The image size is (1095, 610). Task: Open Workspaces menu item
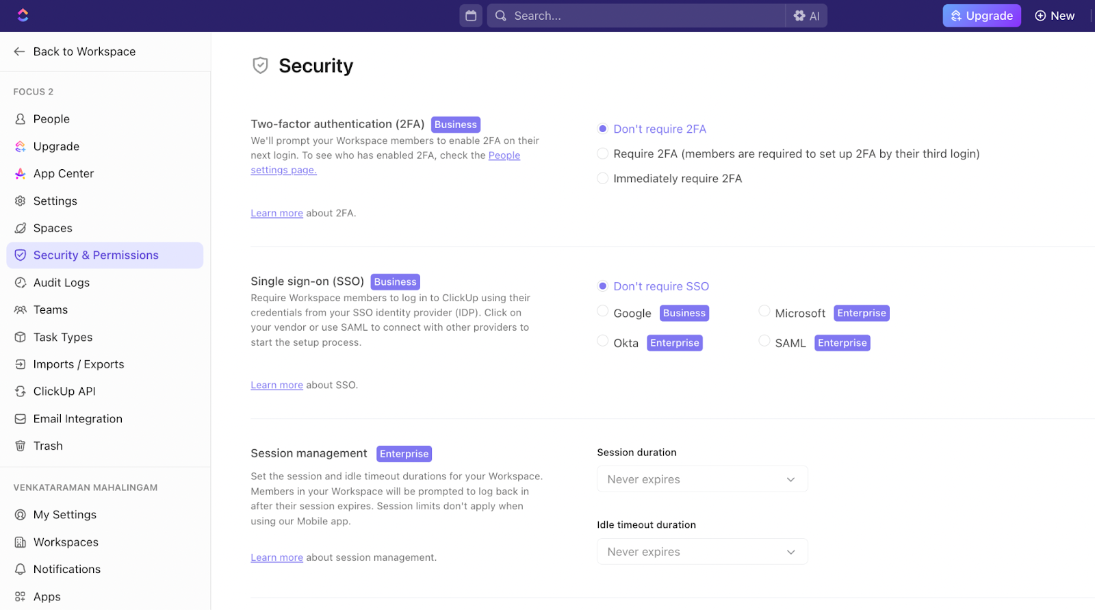[x=105, y=542]
